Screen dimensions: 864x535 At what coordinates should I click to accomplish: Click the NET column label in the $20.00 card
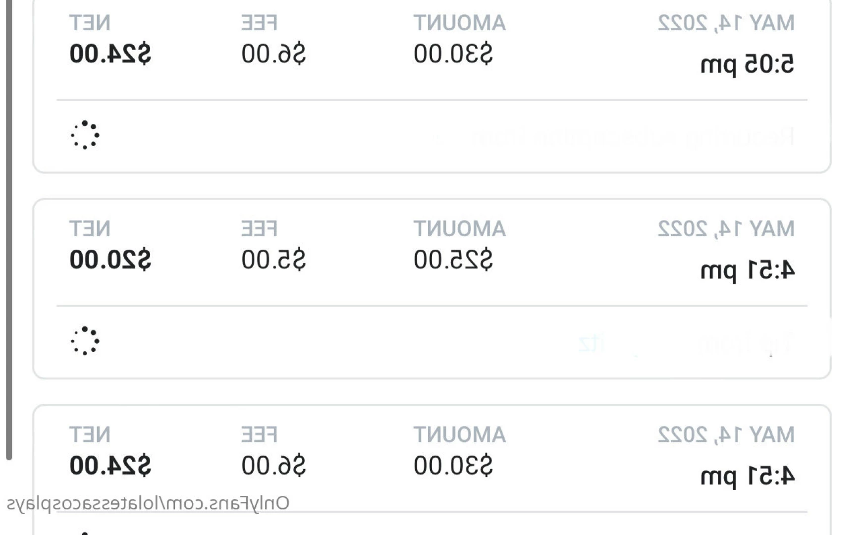tap(90, 229)
